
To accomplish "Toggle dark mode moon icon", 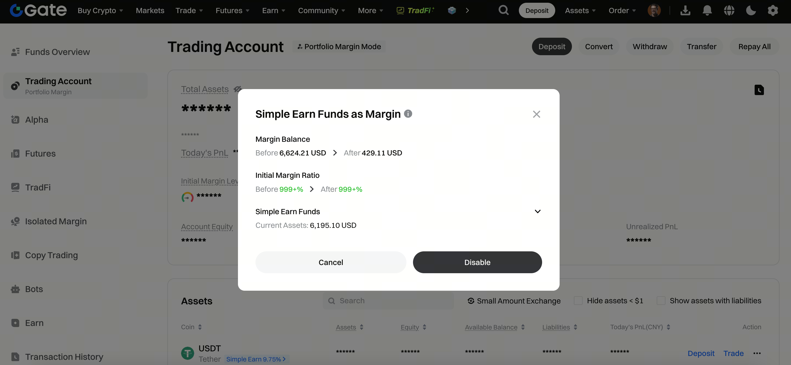I will [751, 10].
